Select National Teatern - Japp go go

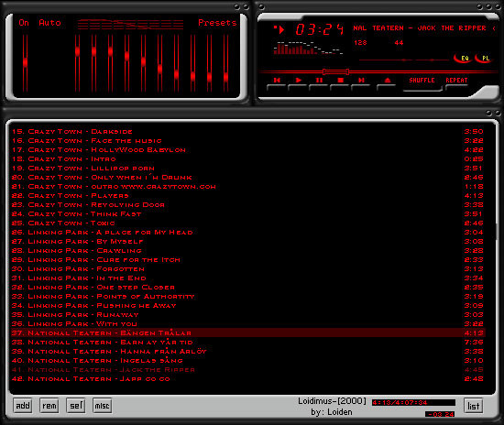click(x=247, y=378)
